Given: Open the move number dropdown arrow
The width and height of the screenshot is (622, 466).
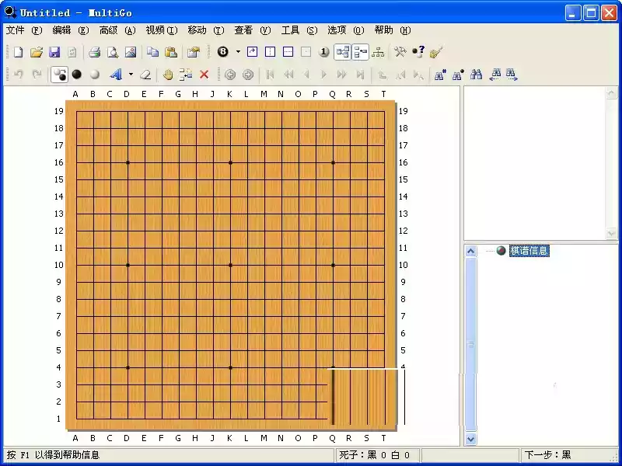Looking at the screenshot, I should [x=237, y=52].
